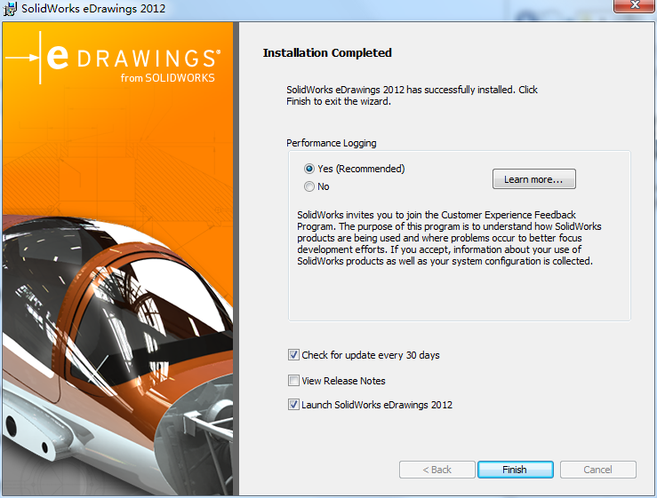The width and height of the screenshot is (657, 498).
Task: Enable the View Release Notes checkbox
Action: [294, 381]
